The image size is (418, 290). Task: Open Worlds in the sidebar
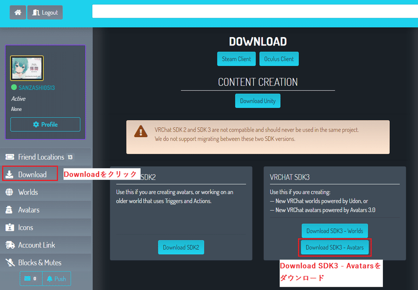(45, 192)
